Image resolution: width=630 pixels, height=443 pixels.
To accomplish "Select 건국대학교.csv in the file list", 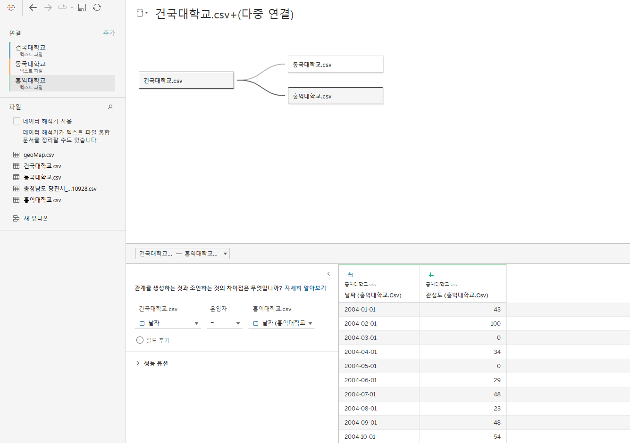I will click(42, 166).
